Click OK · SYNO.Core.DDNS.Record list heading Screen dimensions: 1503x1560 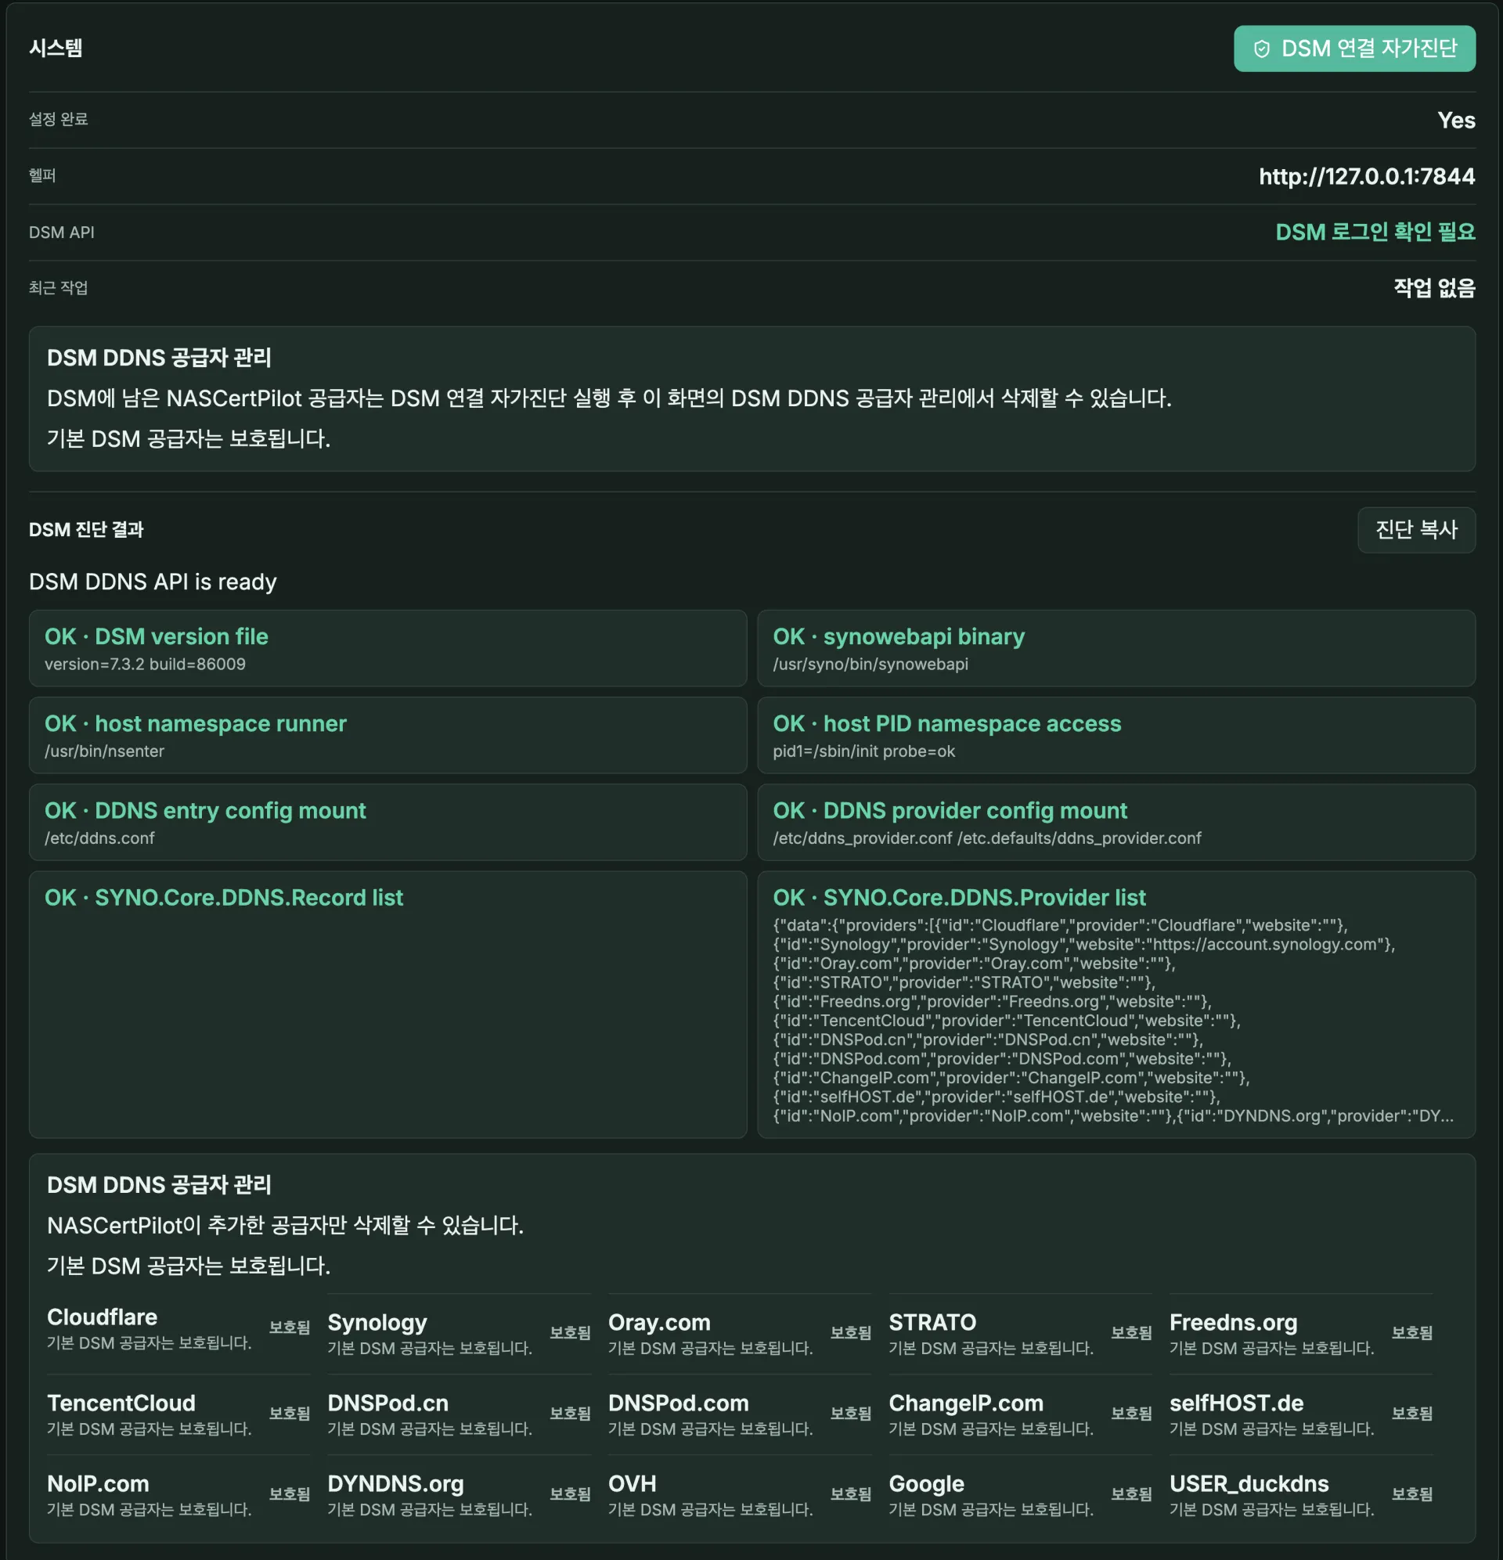(x=224, y=898)
